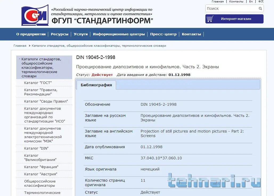The width and height of the screenshot is (274, 196).
Task: Click red status text Действует
Action: pyautogui.click(x=102, y=75)
